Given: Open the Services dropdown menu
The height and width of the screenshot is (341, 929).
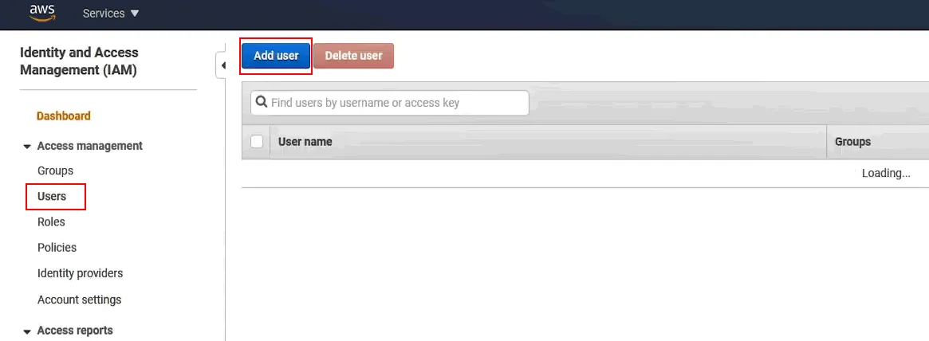Looking at the screenshot, I should [x=111, y=13].
